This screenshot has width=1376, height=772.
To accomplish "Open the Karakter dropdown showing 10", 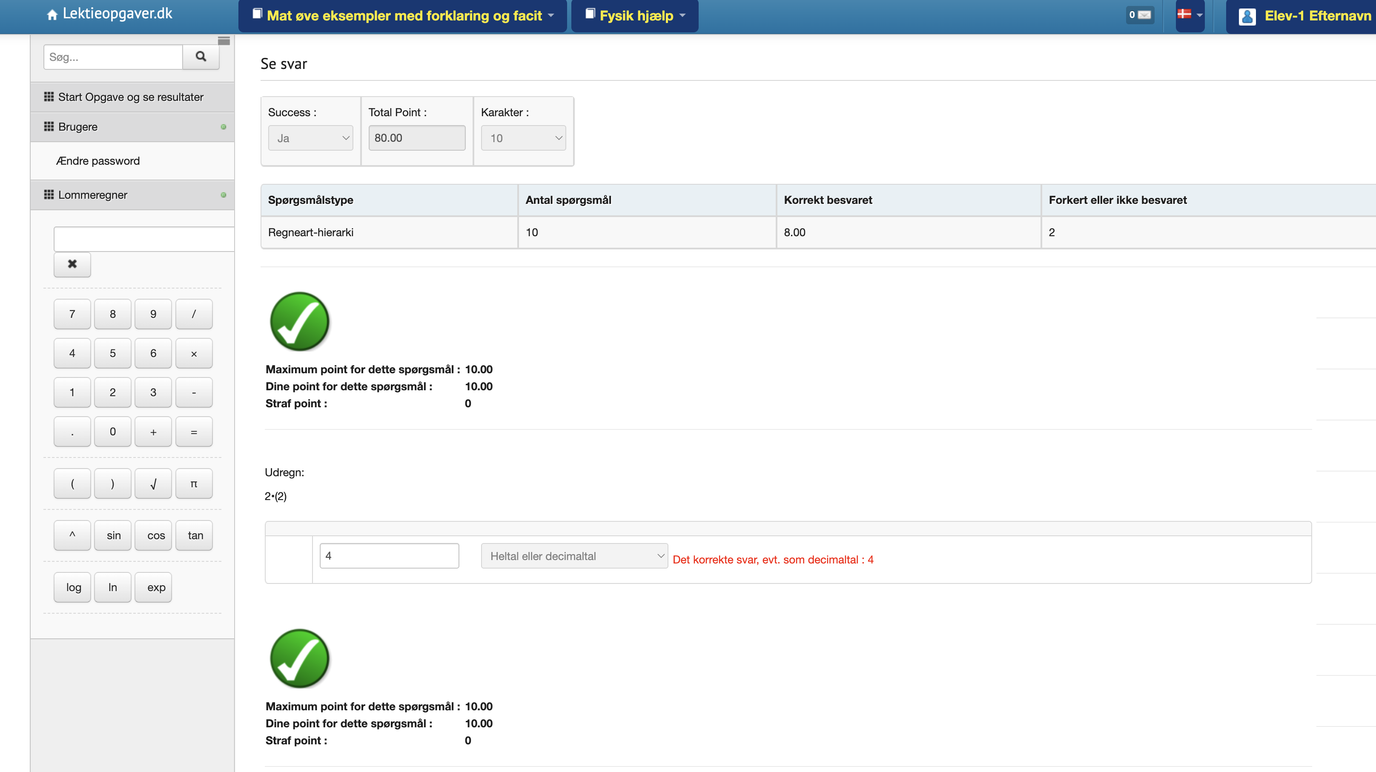I will click(523, 138).
